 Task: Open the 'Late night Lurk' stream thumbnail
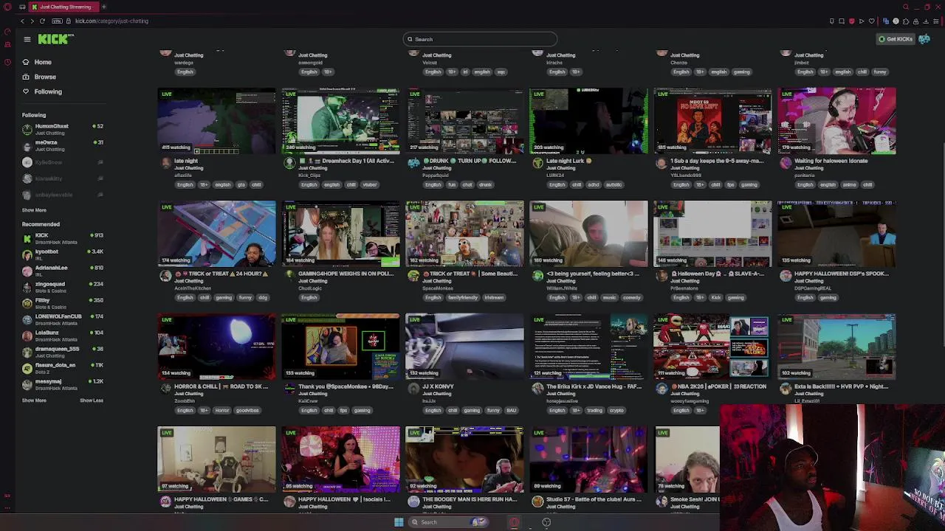588,121
